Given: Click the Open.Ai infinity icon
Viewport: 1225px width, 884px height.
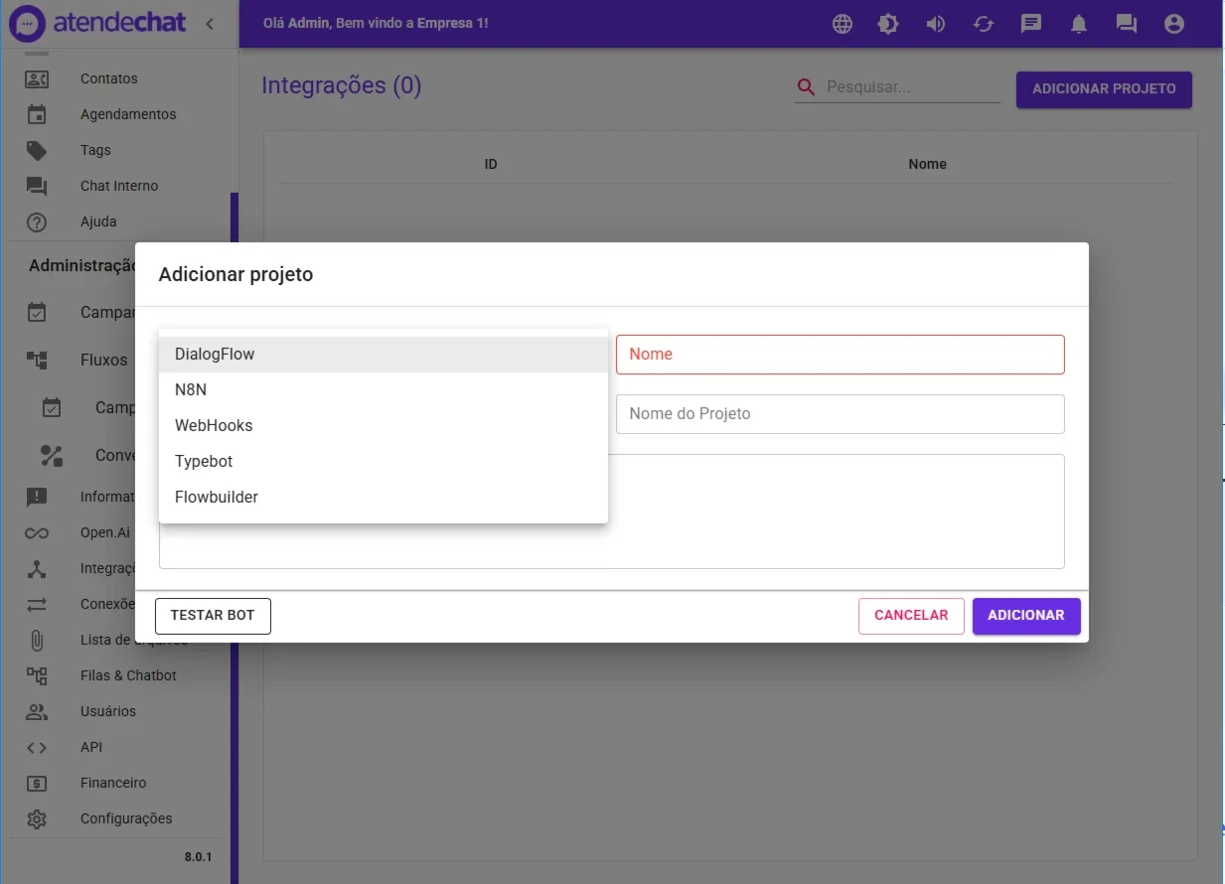Looking at the screenshot, I should 37,533.
